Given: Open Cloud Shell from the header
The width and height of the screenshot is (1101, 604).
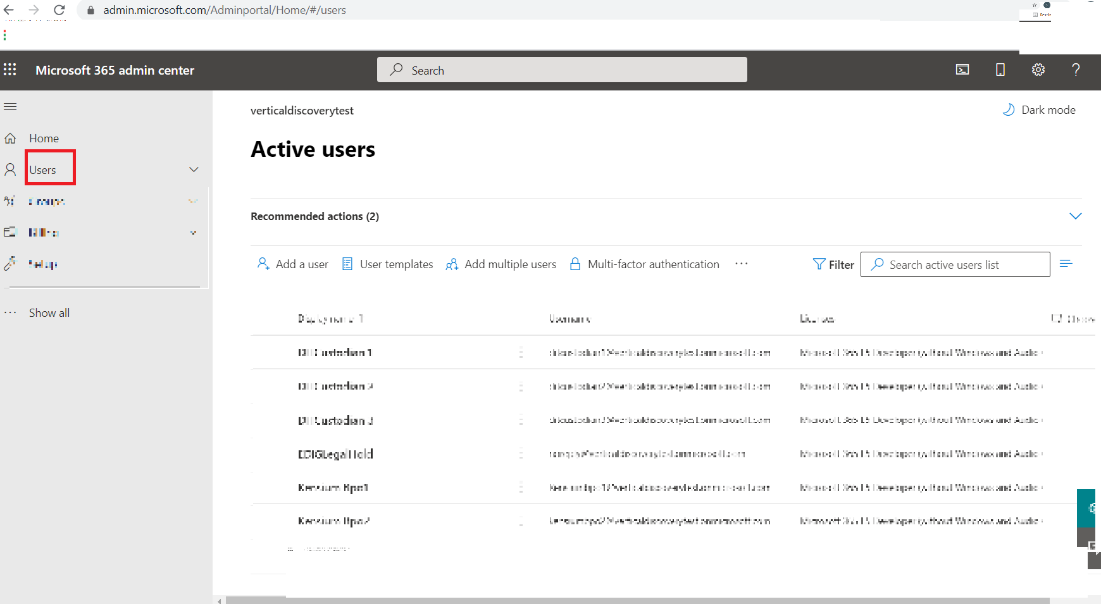Looking at the screenshot, I should click(962, 70).
